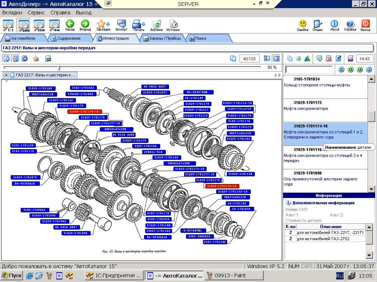The image size is (377, 282).
Task: Click the blue copy pages icon beside 40:133
Action: click(233, 59)
